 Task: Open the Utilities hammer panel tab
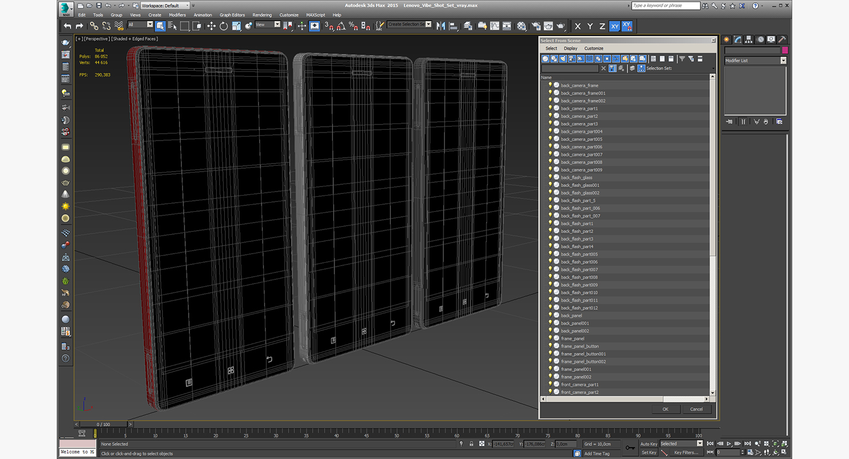pyautogui.click(x=782, y=40)
